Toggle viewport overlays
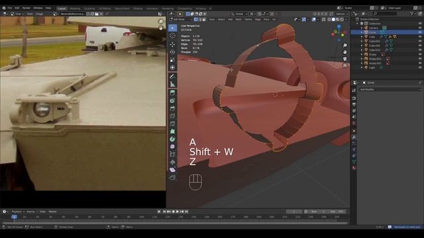Image resolution: width=424 pixels, height=238 pixels. click(x=313, y=19)
